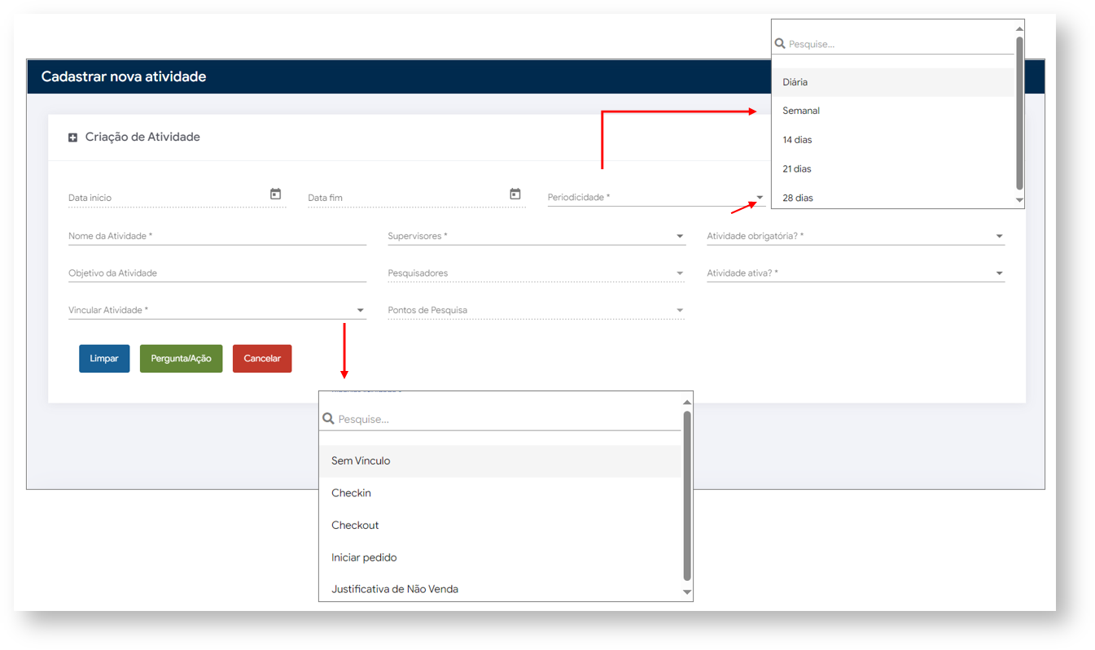Open the Data fim calendar icon

pos(515,194)
